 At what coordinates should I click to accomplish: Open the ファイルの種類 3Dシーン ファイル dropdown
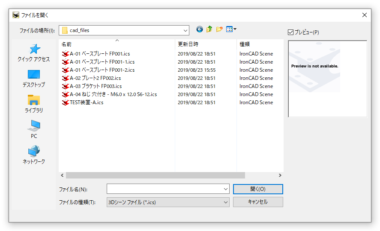click(168, 202)
